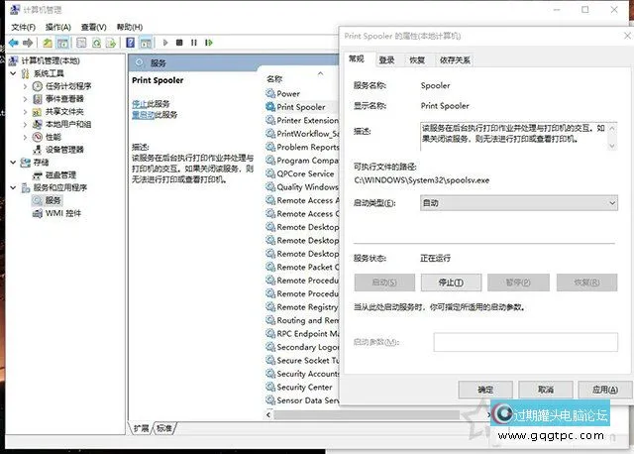634x454 pixels.
Task: Click the 启动参数 input field
Action: click(526, 342)
